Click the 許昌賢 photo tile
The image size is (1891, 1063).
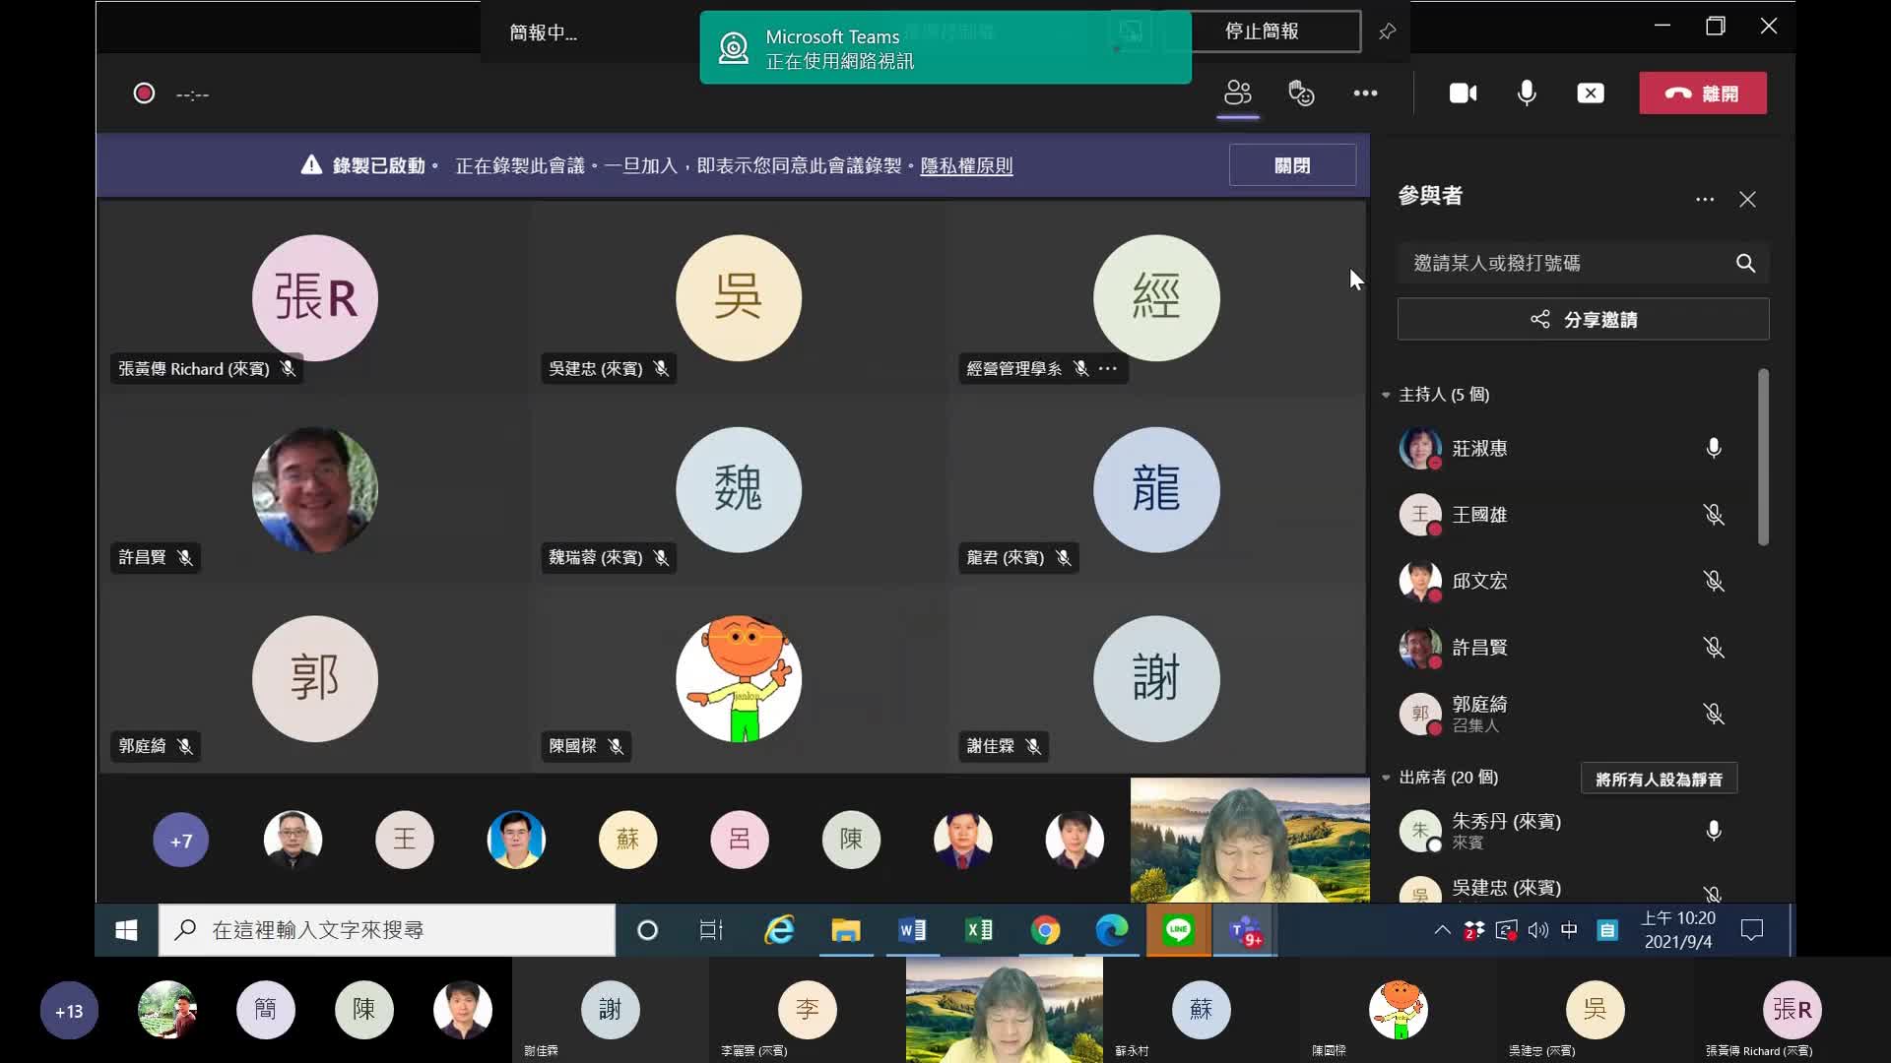coord(315,489)
